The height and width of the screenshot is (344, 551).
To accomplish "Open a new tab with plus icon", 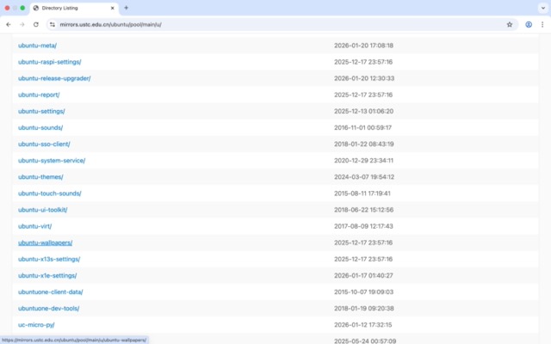I will 127,8.
